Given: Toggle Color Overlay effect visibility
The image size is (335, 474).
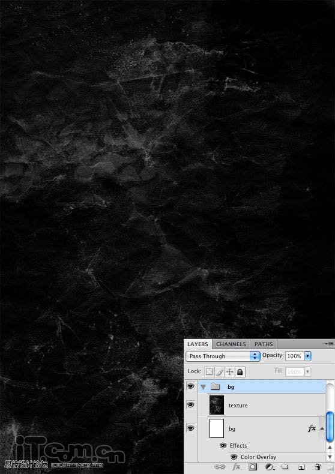Looking at the screenshot, I should click(x=234, y=457).
